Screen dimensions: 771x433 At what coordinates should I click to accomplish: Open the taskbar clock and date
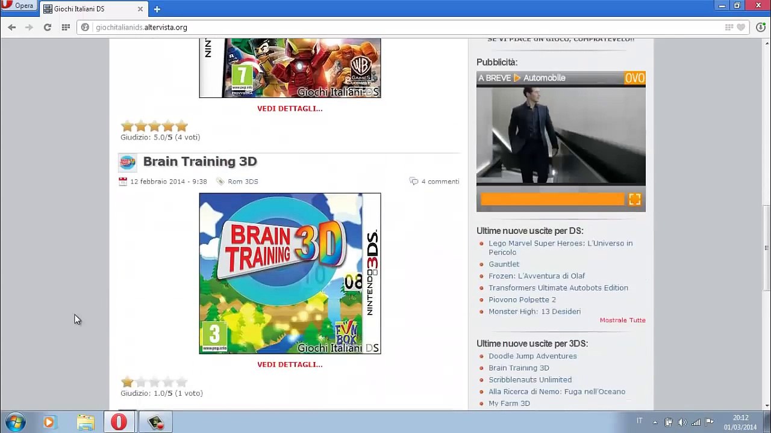tap(740, 422)
